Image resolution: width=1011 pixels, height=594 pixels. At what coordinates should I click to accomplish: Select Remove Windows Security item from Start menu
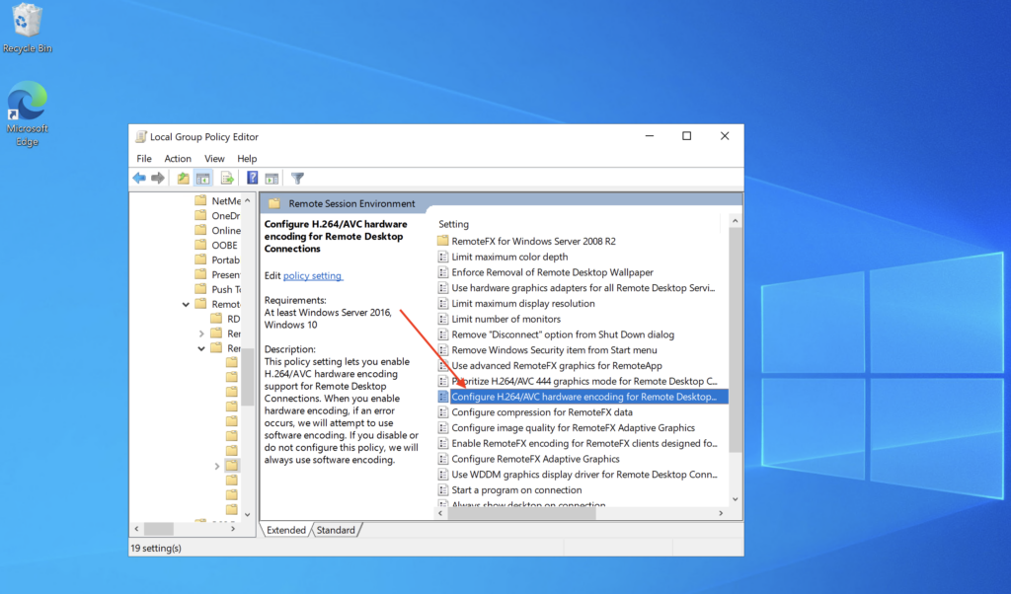[x=554, y=350]
